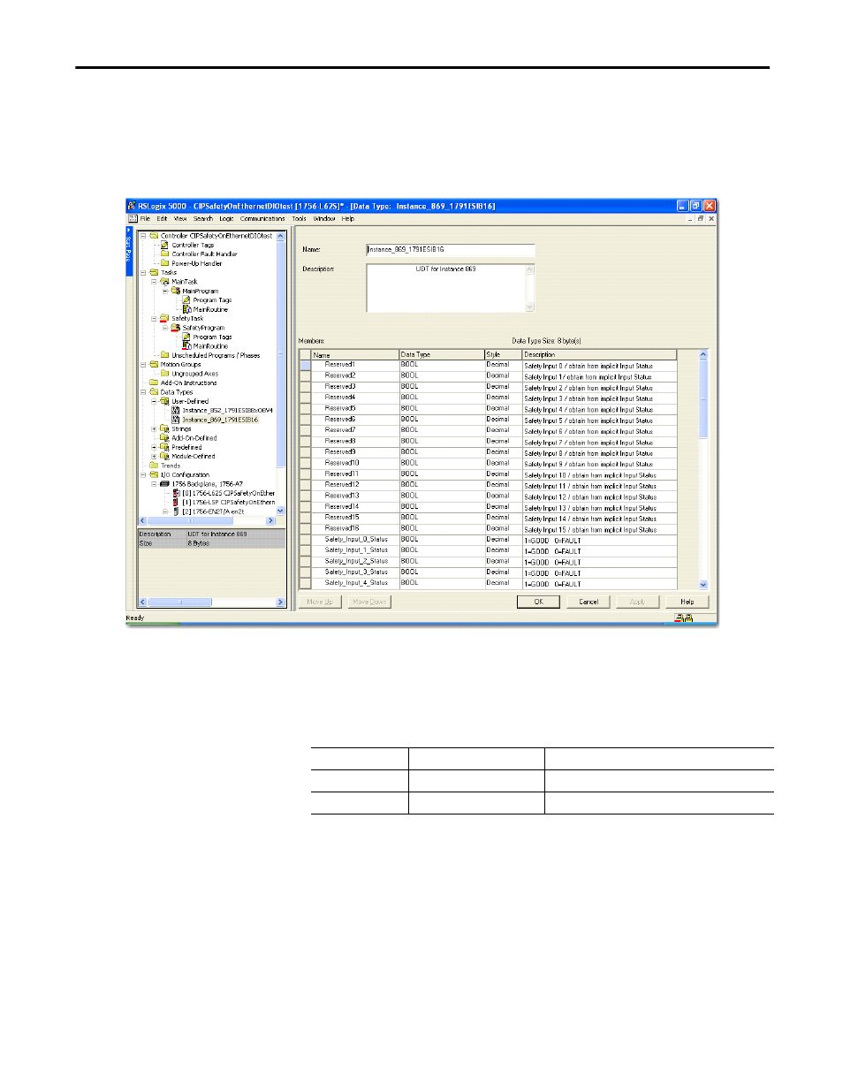Click the RSLogix 5000 title bar icon

[132, 206]
